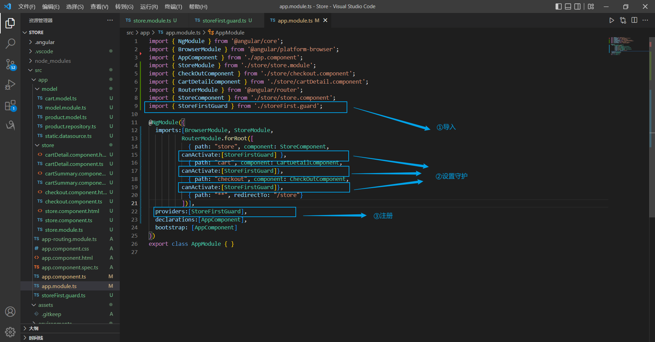Collapse the model folder in explorer
The image size is (655, 342).
[x=49, y=89]
